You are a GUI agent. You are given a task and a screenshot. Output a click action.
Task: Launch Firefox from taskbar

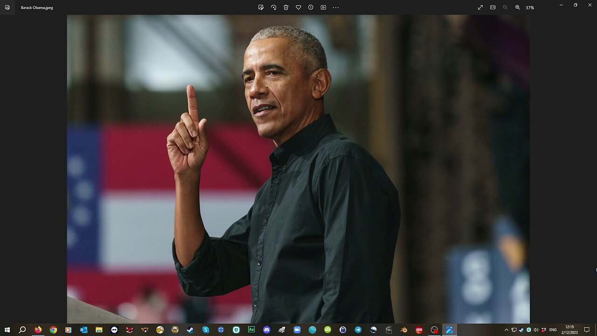pyautogui.click(x=38, y=330)
